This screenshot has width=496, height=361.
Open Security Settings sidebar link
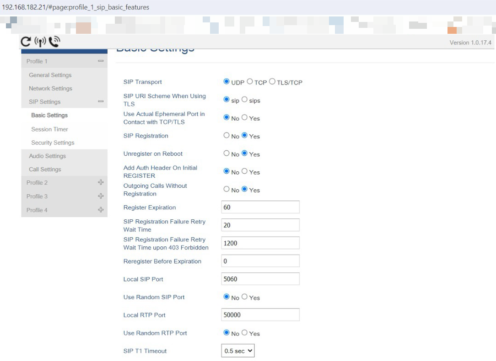[x=53, y=143]
